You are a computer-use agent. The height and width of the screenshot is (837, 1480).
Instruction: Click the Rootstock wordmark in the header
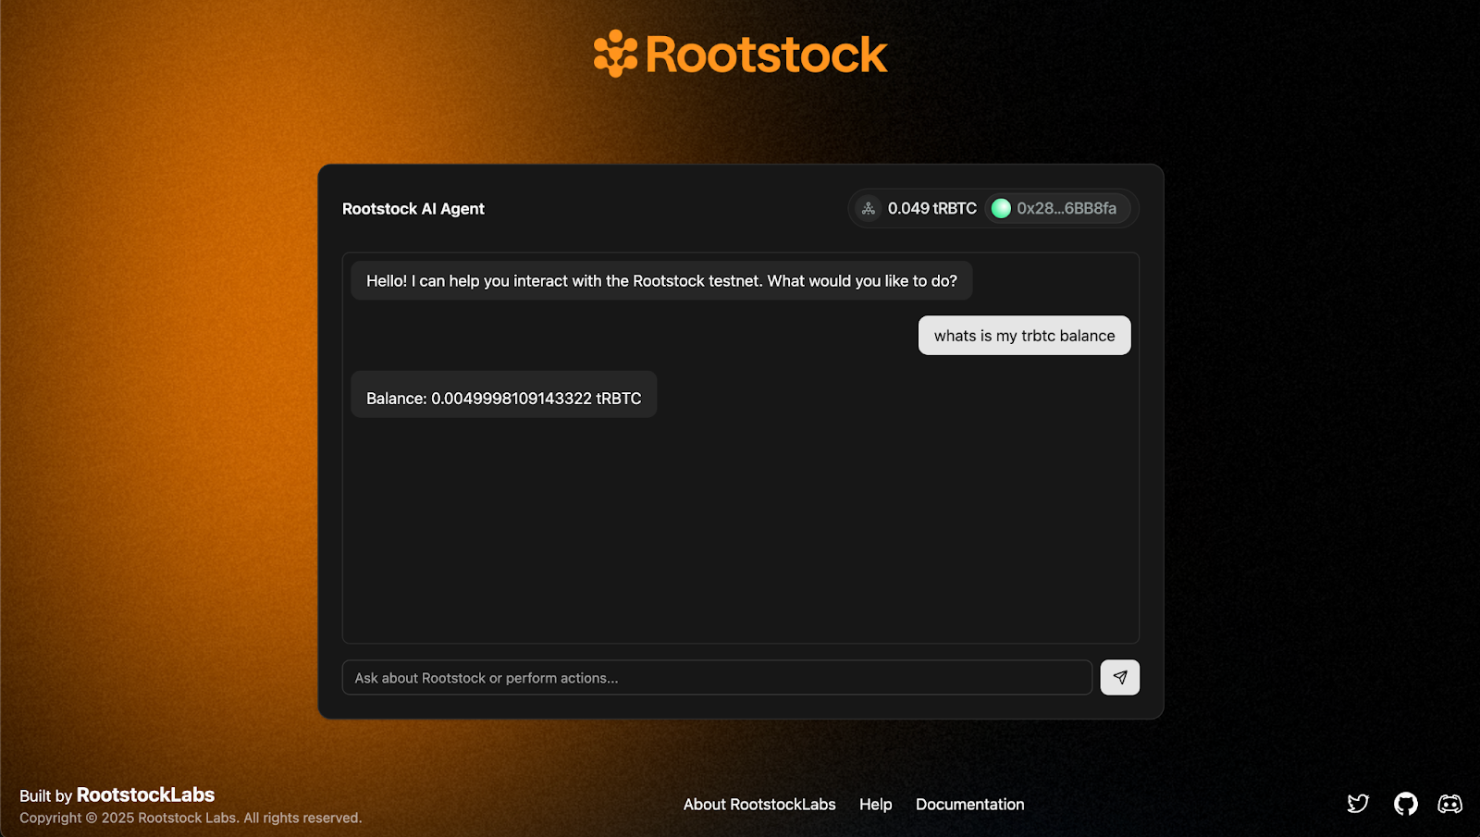tap(766, 55)
